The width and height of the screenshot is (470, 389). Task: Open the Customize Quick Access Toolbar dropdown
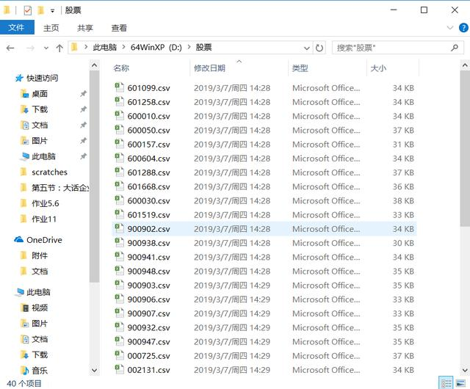pos(52,11)
